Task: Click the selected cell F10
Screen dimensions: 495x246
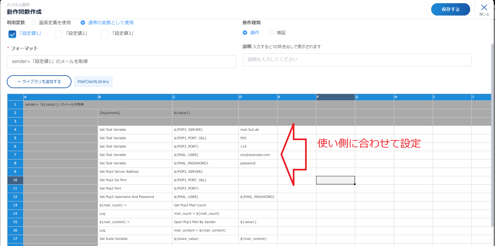Action: tap(335, 180)
